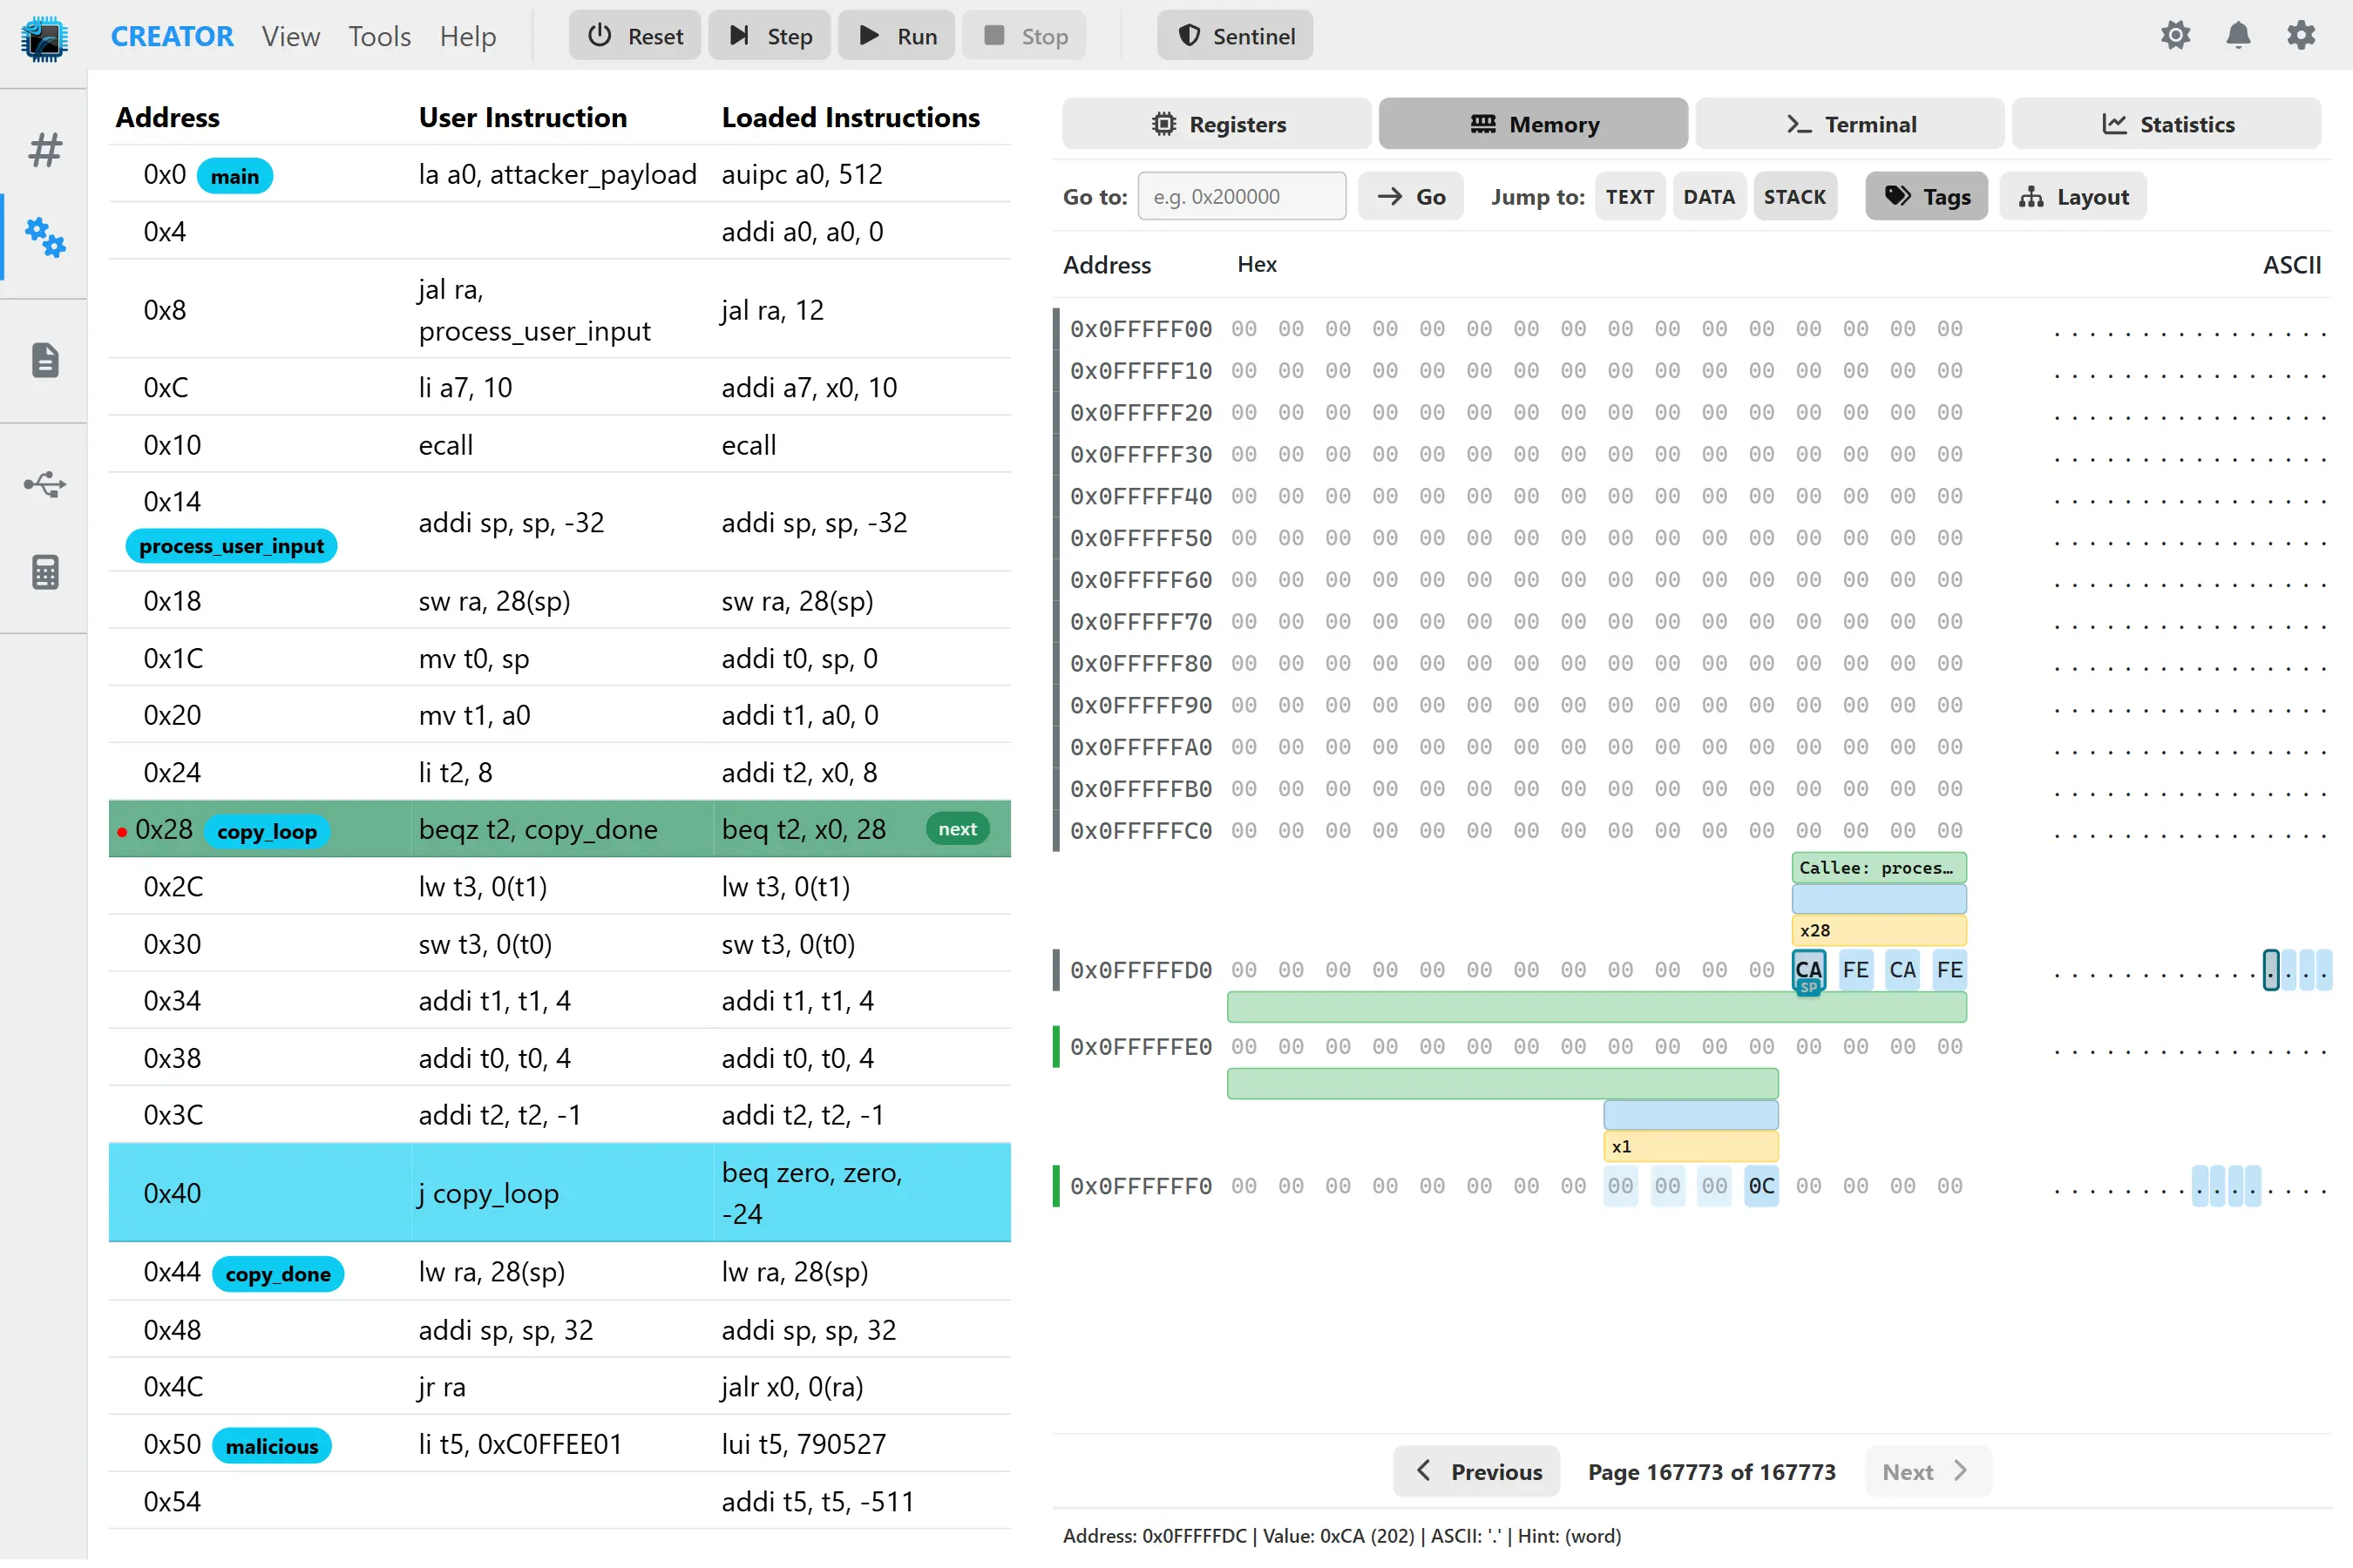Viewport: 2353px width, 1568px height.
Task: Toggle the Tags button
Action: pos(1927,196)
